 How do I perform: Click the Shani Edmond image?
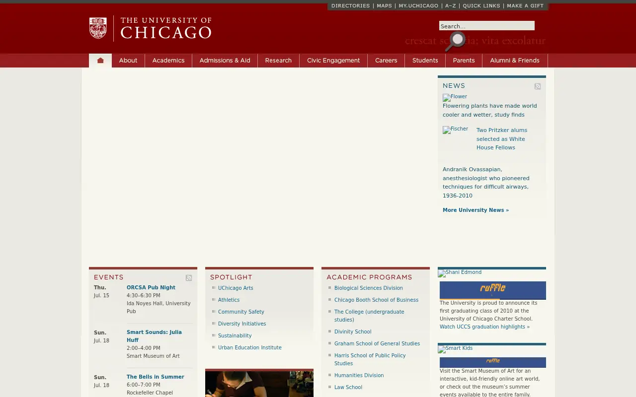tap(460, 273)
